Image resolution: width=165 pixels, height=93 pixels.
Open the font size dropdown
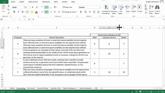30,7
